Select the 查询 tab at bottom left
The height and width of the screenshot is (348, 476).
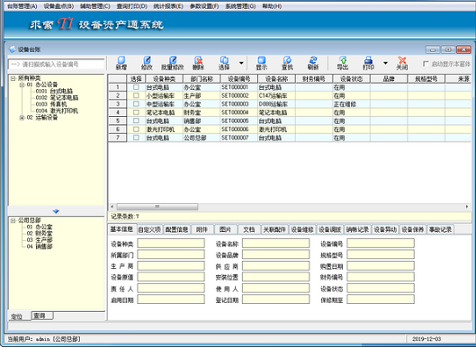point(42,316)
